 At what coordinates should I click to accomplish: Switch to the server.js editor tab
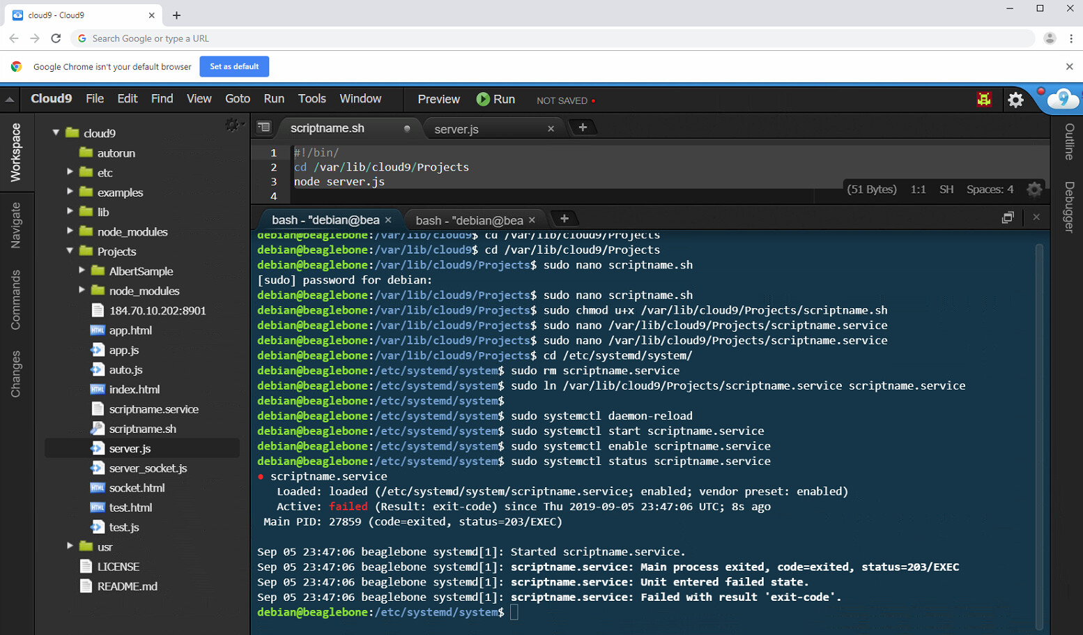456,129
